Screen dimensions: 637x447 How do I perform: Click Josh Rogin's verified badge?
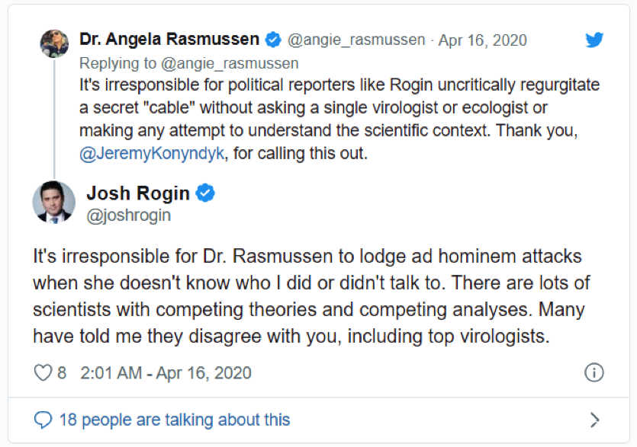pyautogui.click(x=205, y=193)
